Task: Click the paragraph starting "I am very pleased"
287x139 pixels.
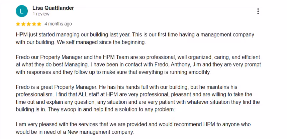Action: 134,128
